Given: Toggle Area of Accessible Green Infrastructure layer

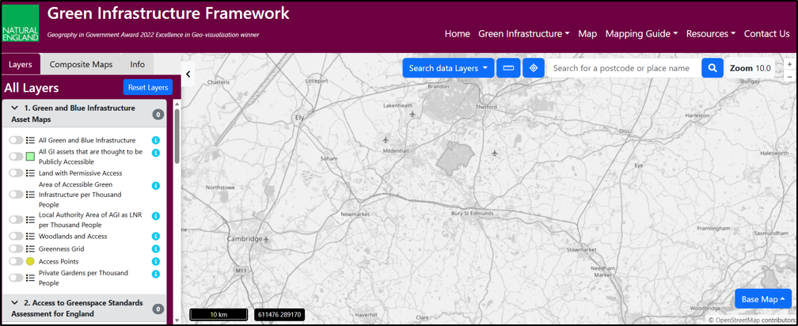Looking at the screenshot, I should (17, 195).
